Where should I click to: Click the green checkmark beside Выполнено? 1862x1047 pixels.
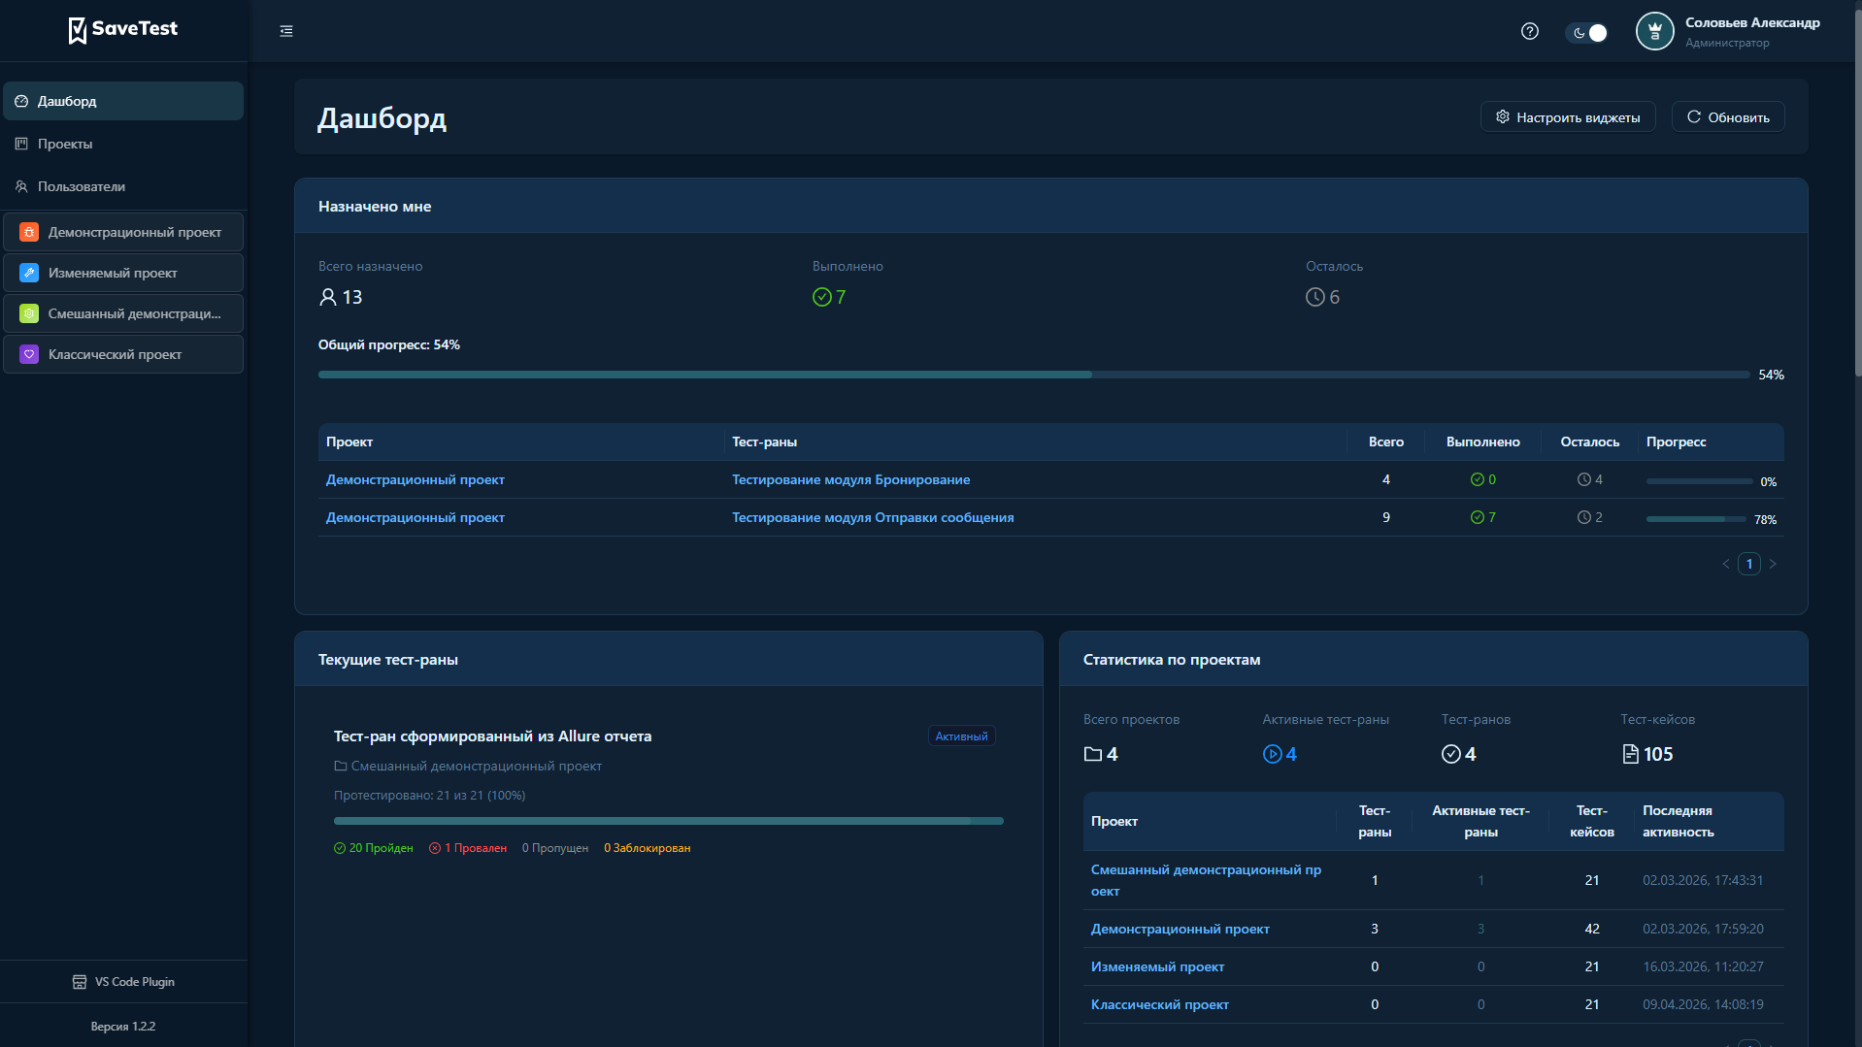(x=822, y=297)
